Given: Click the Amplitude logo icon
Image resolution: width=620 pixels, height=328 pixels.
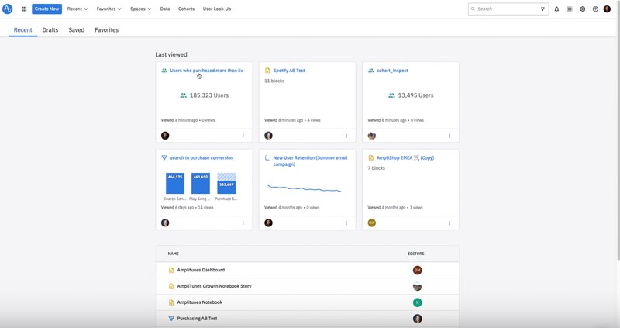Looking at the screenshot, I should tap(9, 9).
